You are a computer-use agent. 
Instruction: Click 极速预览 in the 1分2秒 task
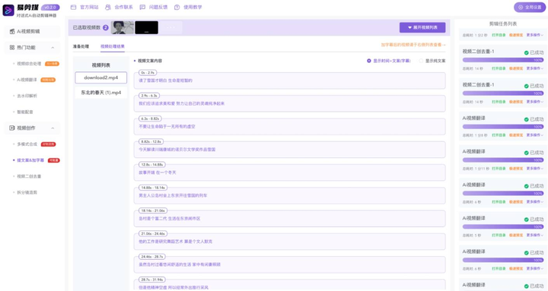click(516, 35)
